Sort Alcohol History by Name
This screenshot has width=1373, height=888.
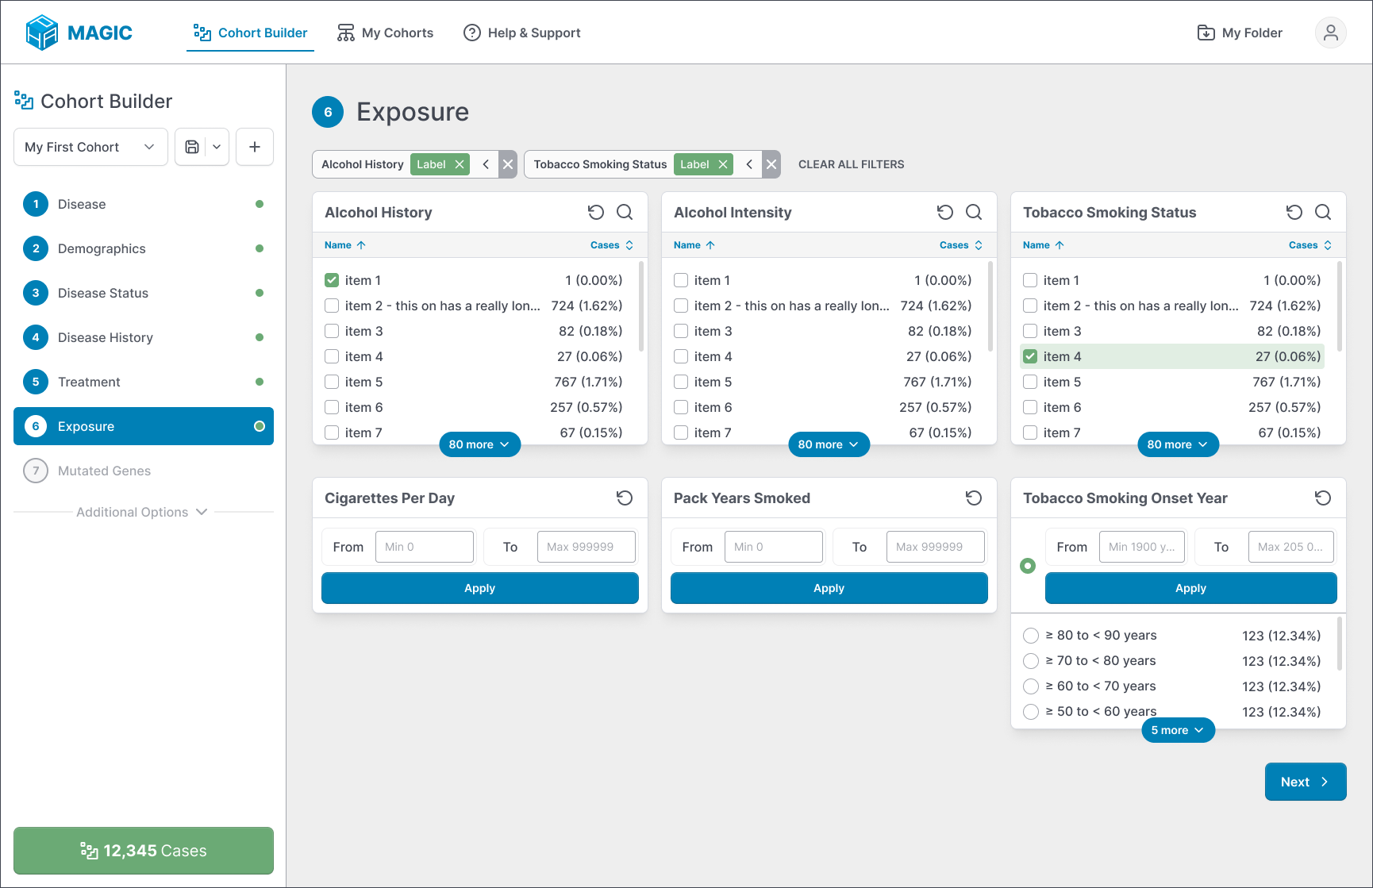345,245
